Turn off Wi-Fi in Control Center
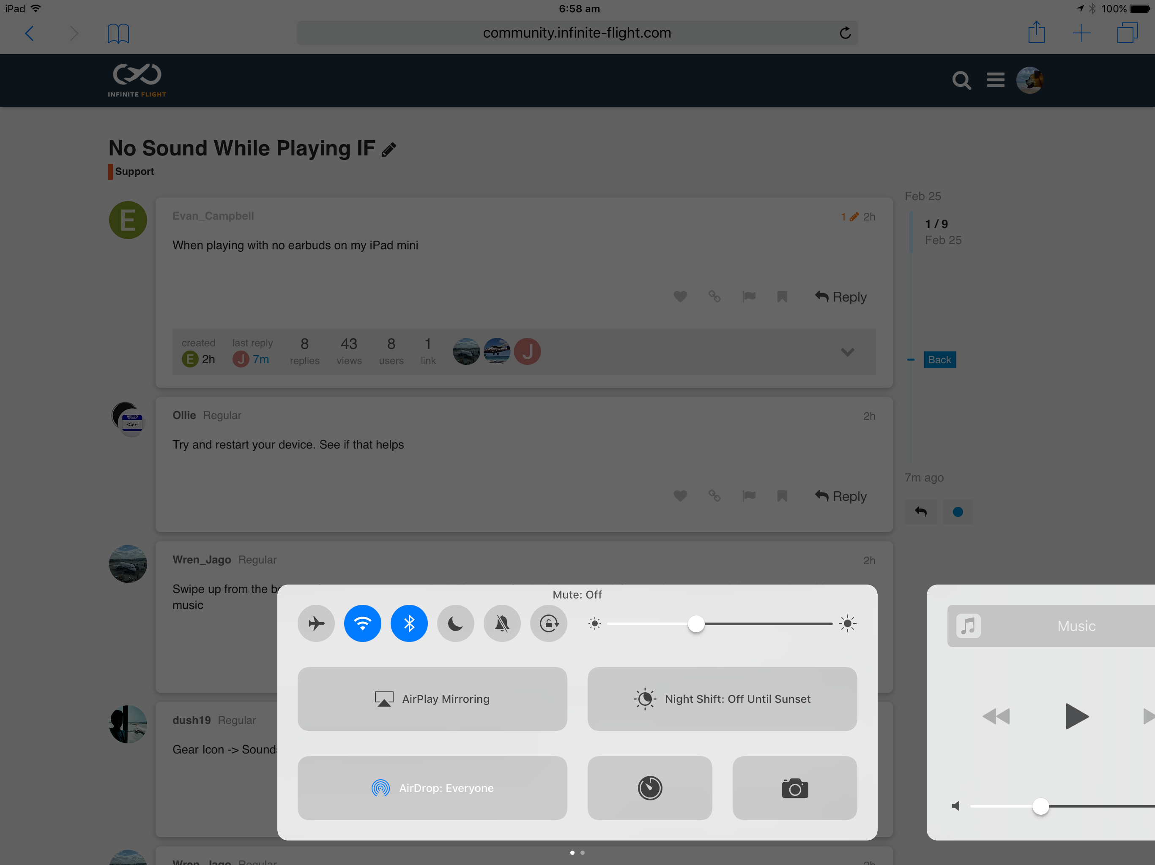The height and width of the screenshot is (865, 1155). click(x=362, y=623)
